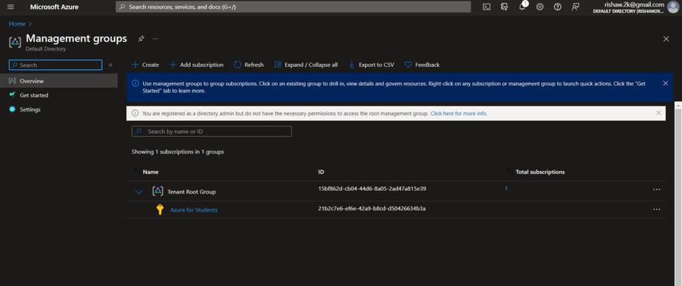Screen dimensions: 682x286
Task: Click the Create toolbar button
Action: (x=145, y=65)
